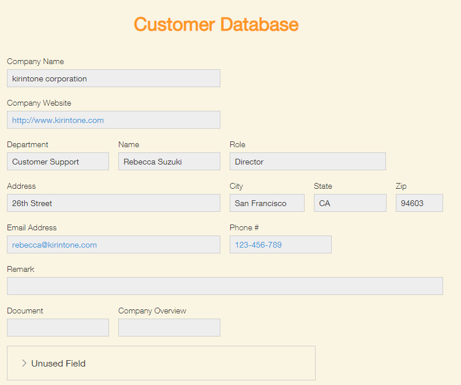Select the State field showing CA
Viewport: 461px width, 385px height.
(x=350, y=203)
